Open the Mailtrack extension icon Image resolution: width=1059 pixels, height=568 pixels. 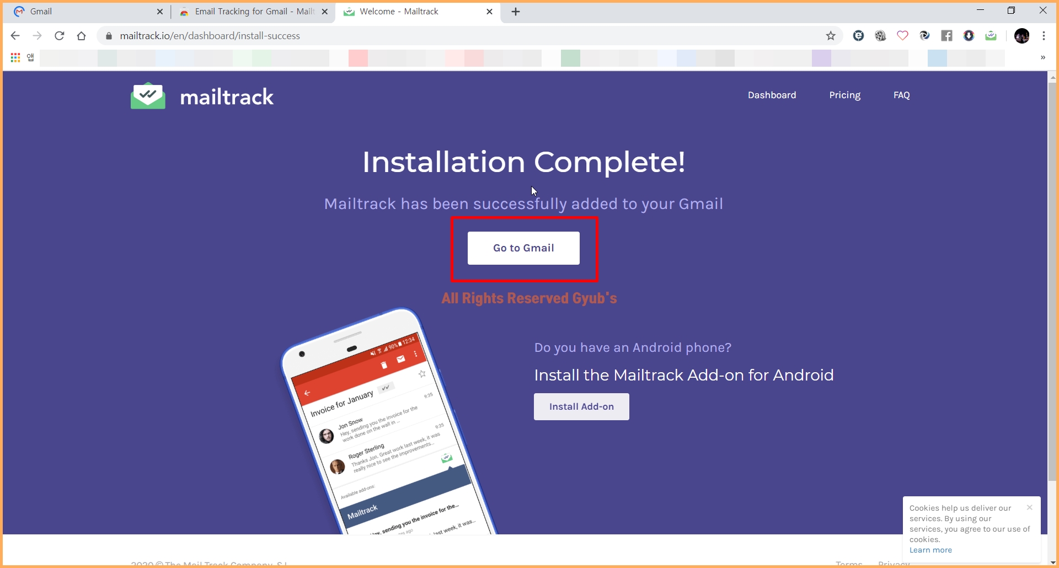[991, 36]
